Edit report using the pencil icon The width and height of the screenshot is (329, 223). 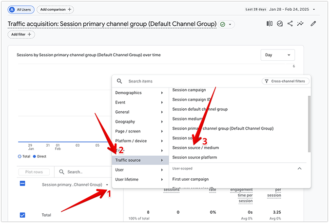tap(313, 24)
